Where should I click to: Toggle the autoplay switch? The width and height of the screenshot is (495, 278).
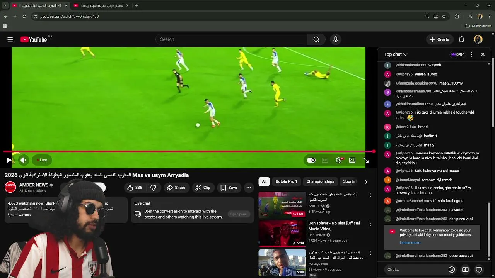311,160
